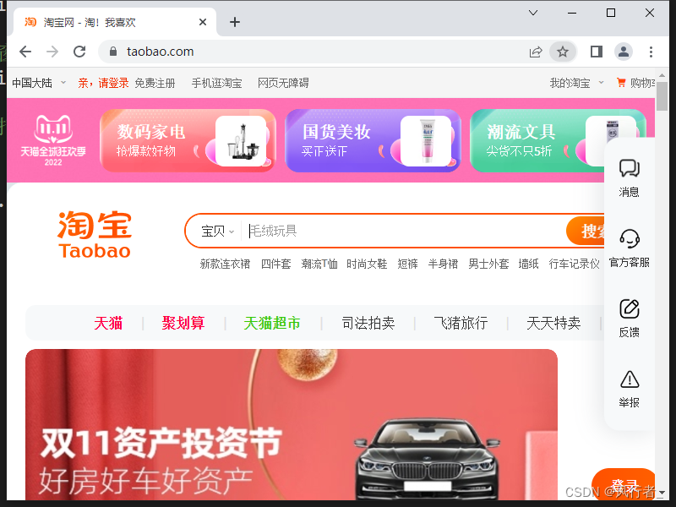Open a new browser tab
Image resolution: width=676 pixels, height=507 pixels.
[x=235, y=22]
